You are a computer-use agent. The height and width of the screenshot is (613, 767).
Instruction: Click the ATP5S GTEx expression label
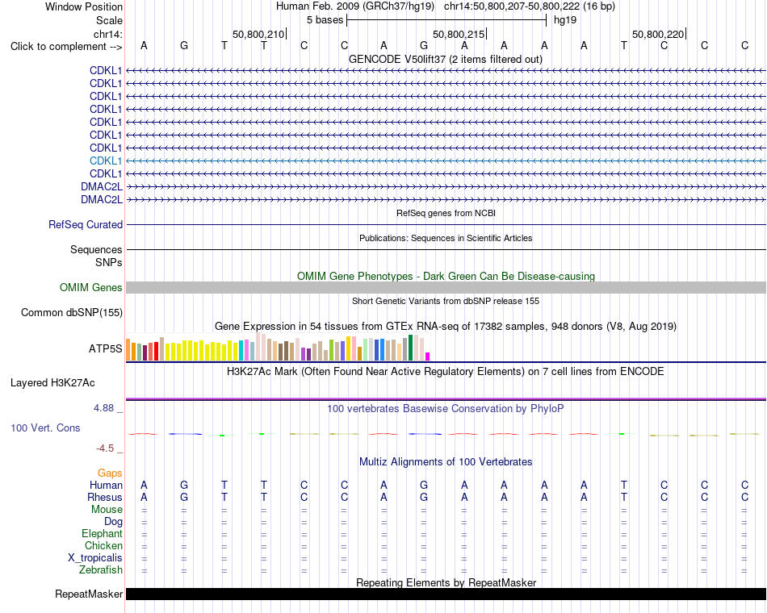pos(105,348)
